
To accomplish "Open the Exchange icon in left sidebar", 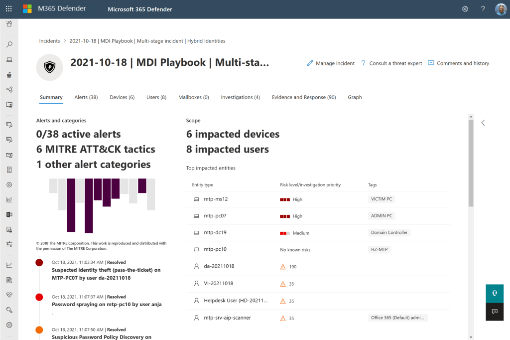I will point(9,214).
